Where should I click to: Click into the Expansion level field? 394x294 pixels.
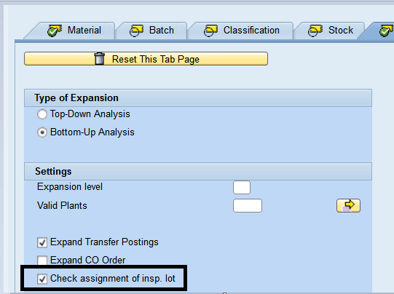click(x=242, y=187)
